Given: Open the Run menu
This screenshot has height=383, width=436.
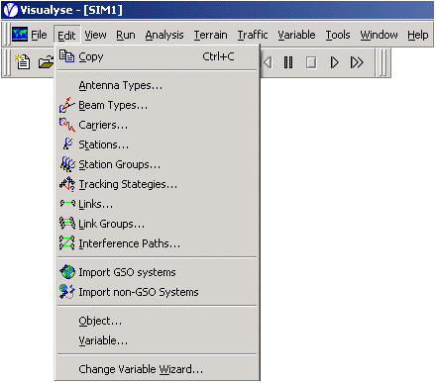Looking at the screenshot, I should 126,35.
